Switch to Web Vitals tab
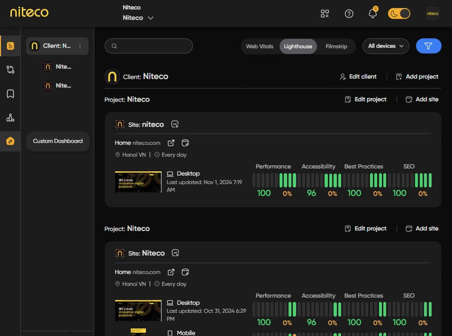452x336 pixels. (x=260, y=46)
